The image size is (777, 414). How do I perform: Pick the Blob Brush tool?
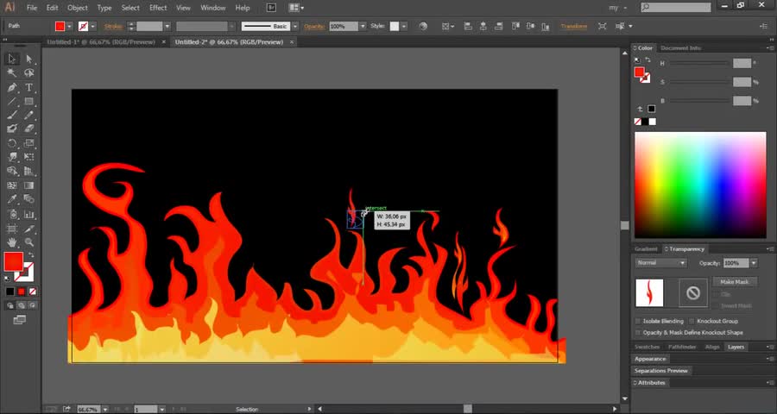click(x=12, y=129)
